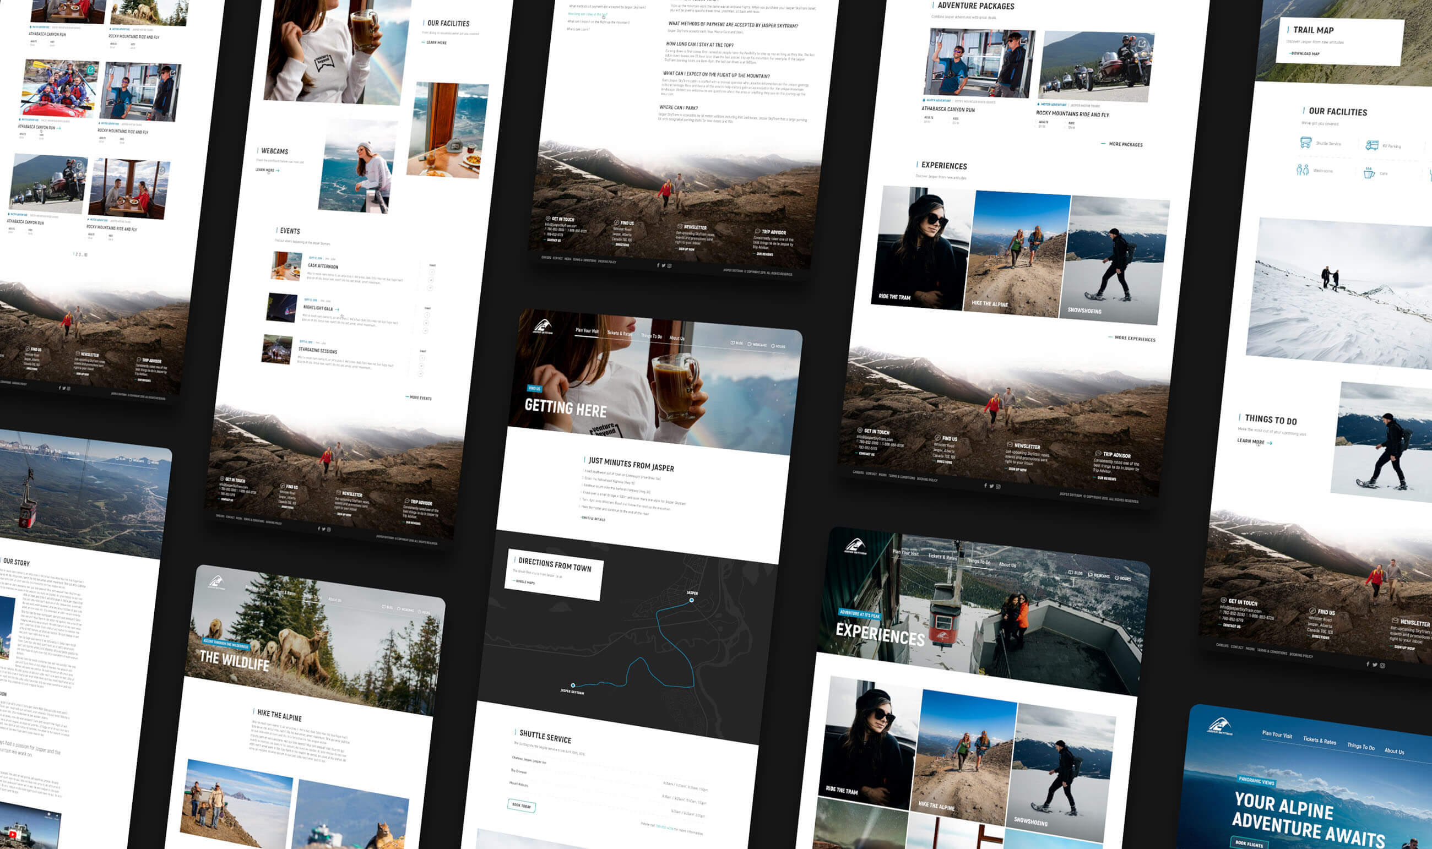Click the Book Today button
This screenshot has width=1432, height=849.
[x=521, y=805]
